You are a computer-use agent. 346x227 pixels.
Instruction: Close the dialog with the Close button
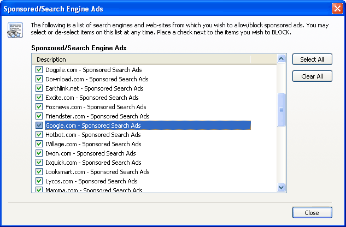(312, 213)
